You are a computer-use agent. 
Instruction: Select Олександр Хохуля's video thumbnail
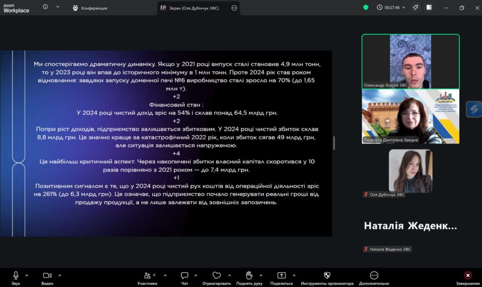[410, 61]
